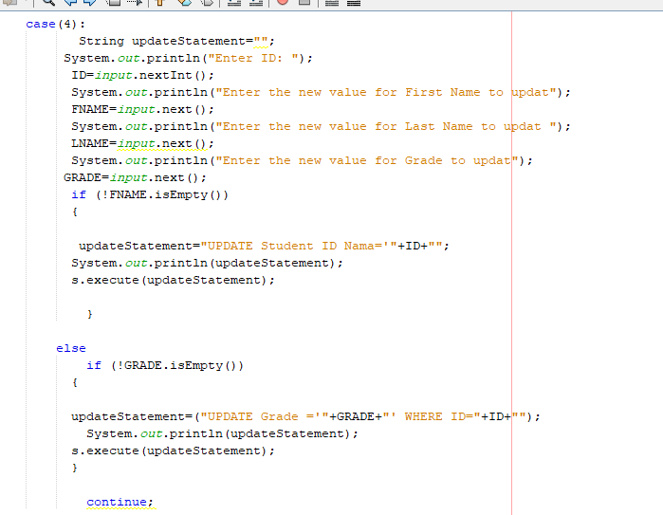Click the Shift Line Left toolbar icon
Viewport: 663px width, 515px height.
pyautogui.click(x=234, y=2)
